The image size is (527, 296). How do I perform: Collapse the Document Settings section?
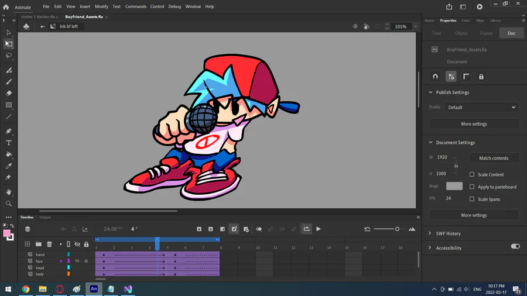(430, 142)
